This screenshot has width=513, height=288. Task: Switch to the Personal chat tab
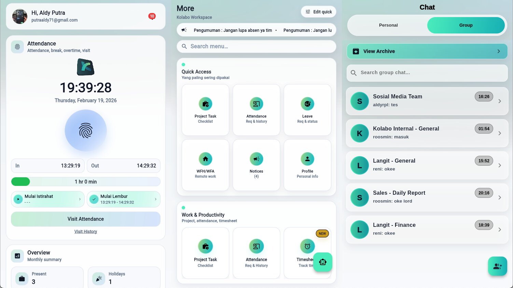[388, 25]
